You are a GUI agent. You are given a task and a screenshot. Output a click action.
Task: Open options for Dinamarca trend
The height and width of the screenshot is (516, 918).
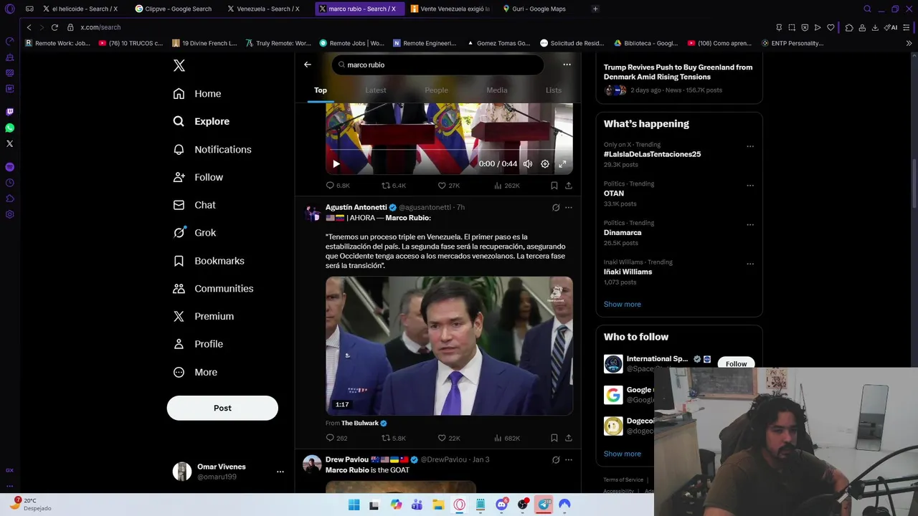tap(750, 225)
